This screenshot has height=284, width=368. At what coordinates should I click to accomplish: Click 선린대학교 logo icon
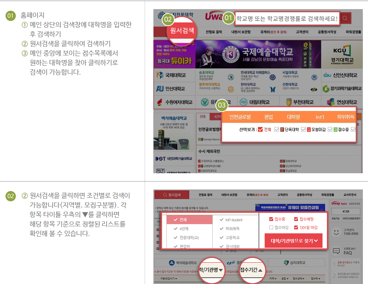point(314,89)
